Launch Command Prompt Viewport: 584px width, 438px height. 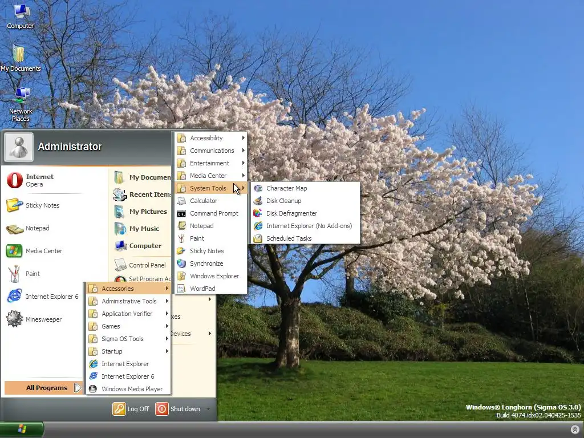(x=210, y=213)
